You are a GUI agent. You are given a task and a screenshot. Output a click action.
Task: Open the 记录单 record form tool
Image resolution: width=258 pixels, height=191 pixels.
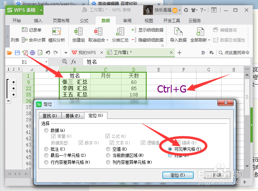coord(32,30)
